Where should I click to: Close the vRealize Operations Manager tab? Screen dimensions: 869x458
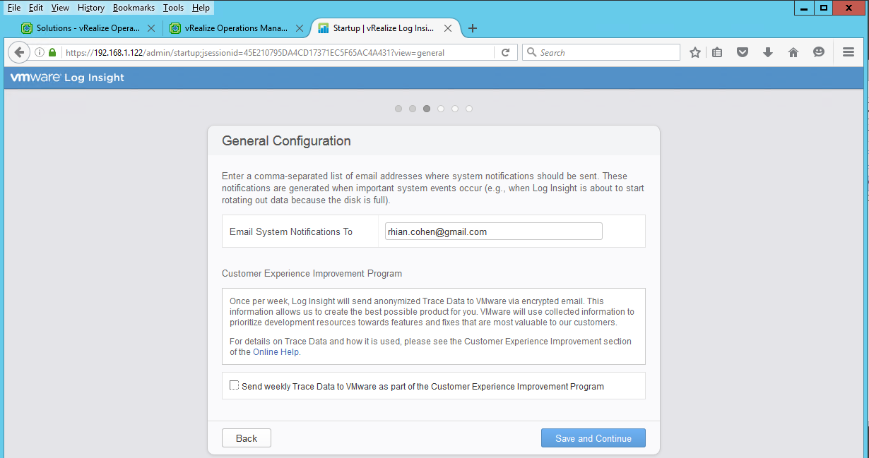click(x=300, y=28)
